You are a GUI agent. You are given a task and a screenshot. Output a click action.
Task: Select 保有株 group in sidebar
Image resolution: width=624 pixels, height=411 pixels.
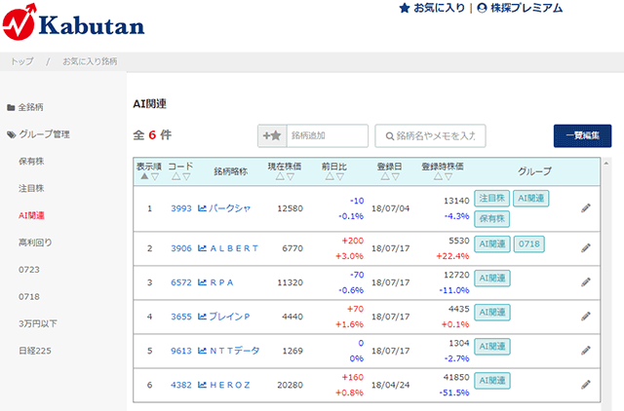[x=31, y=162]
